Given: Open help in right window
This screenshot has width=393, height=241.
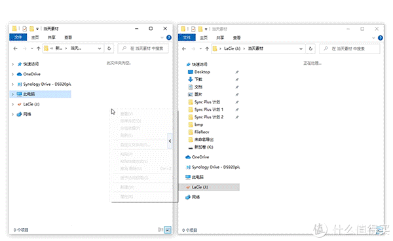Looking at the screenshot, I should click(380, 38).
